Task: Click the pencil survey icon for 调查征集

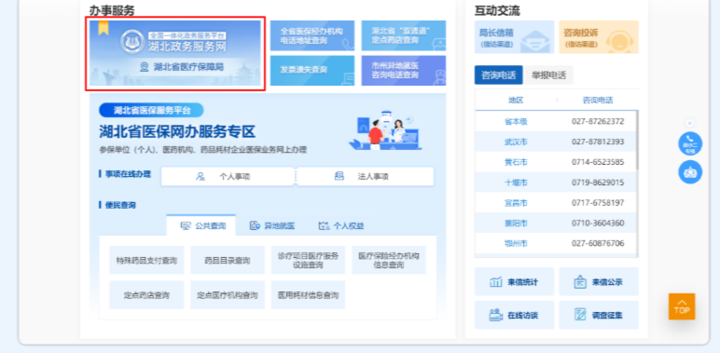Action: 580,315
